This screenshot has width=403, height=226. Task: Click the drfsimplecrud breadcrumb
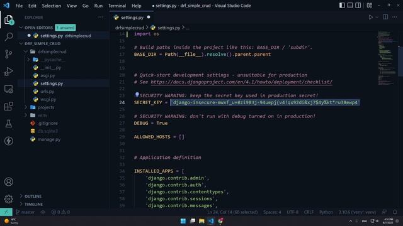(x=130, y=28)
